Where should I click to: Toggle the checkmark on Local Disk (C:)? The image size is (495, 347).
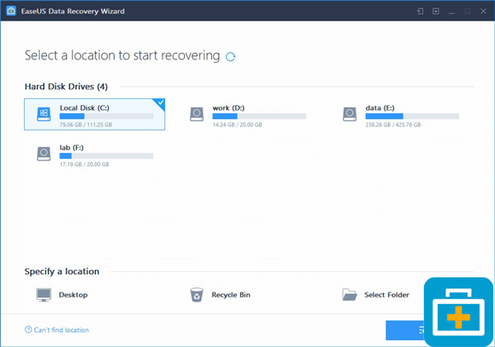(x=160, y=102)
